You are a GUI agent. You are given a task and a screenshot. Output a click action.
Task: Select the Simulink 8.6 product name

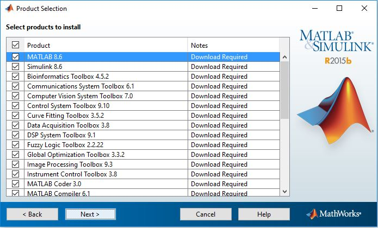coord(45,67)
